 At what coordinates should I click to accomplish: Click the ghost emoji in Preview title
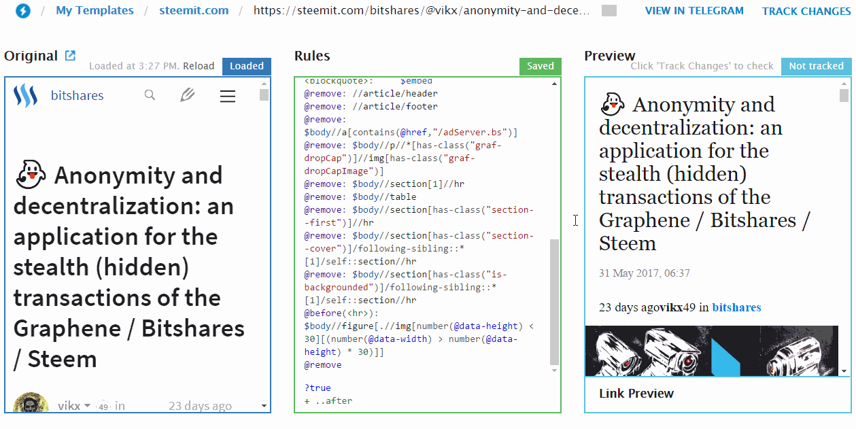613,104
